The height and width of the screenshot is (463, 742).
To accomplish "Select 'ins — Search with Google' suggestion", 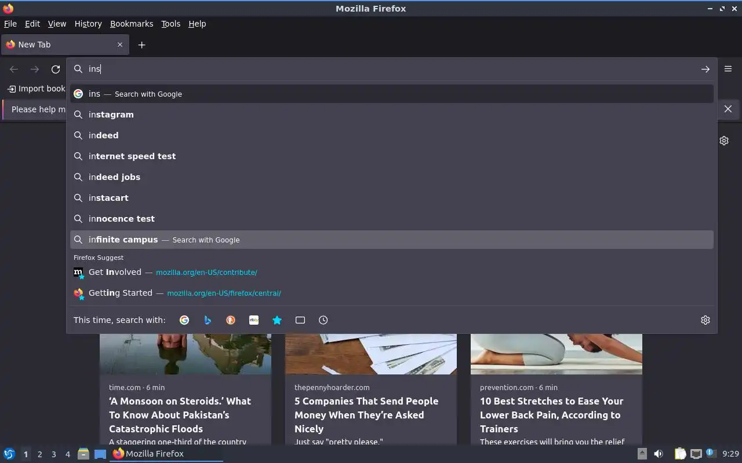I will pos(392,94).
